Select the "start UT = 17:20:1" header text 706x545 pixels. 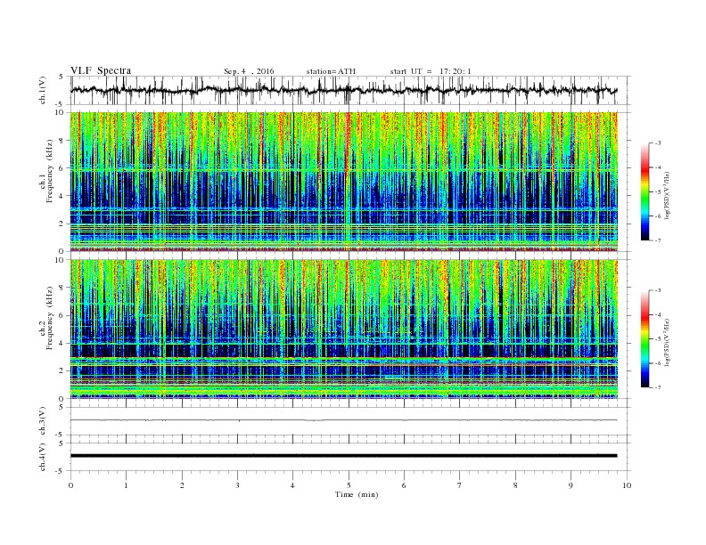point(431,71)
